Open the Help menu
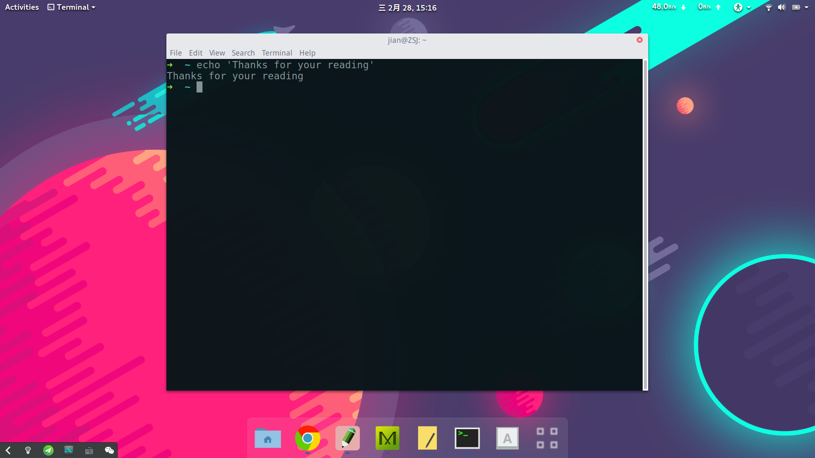 tap(307, 53)
